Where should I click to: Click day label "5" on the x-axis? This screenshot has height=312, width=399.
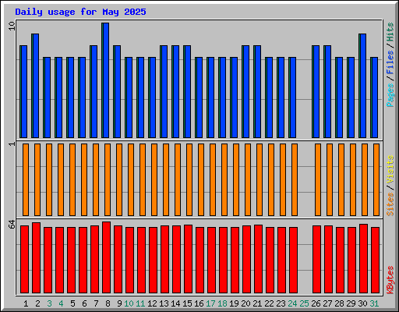click(72, 303)
